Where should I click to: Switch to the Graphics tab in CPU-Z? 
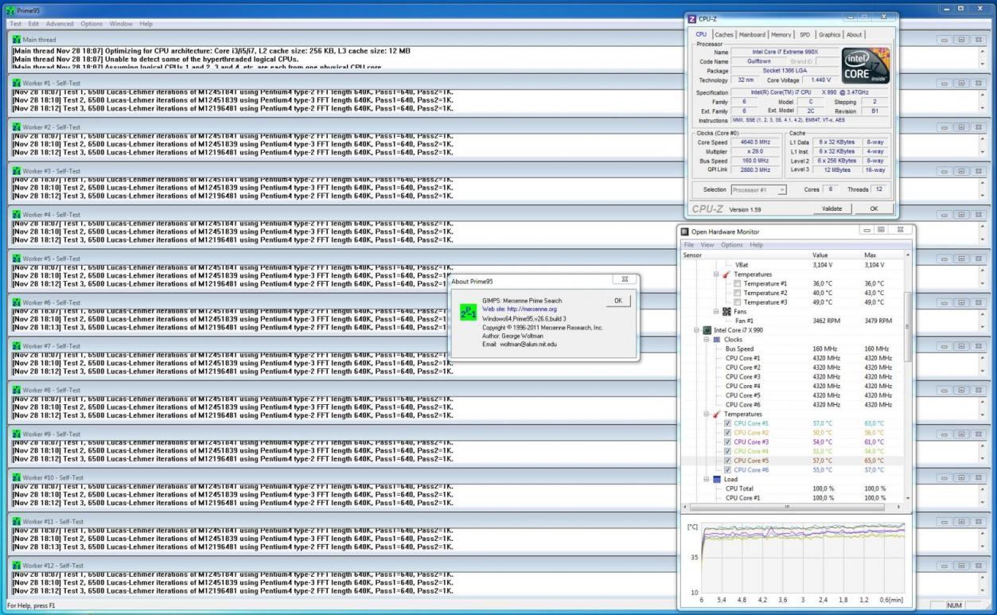click(x=829, y=35)
